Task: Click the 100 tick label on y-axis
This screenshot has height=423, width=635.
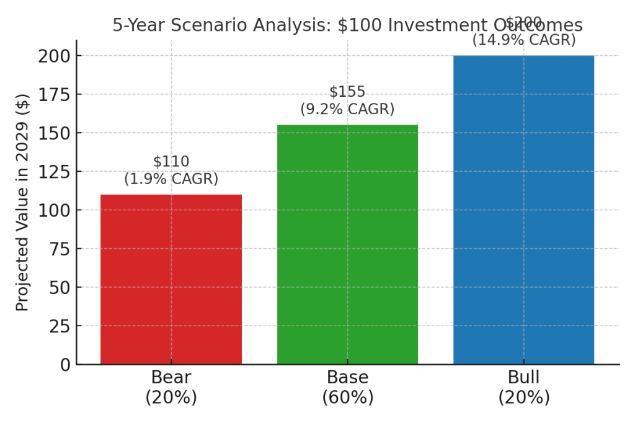Action: (55, 210)
